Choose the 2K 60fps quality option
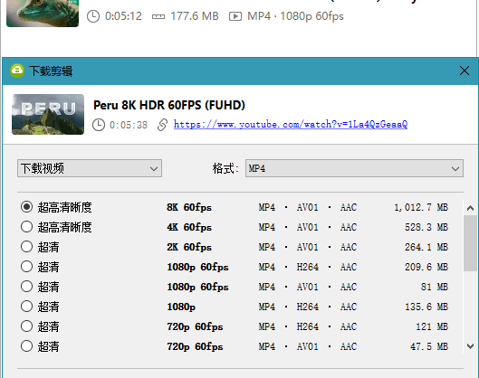 tap(26, 247)
